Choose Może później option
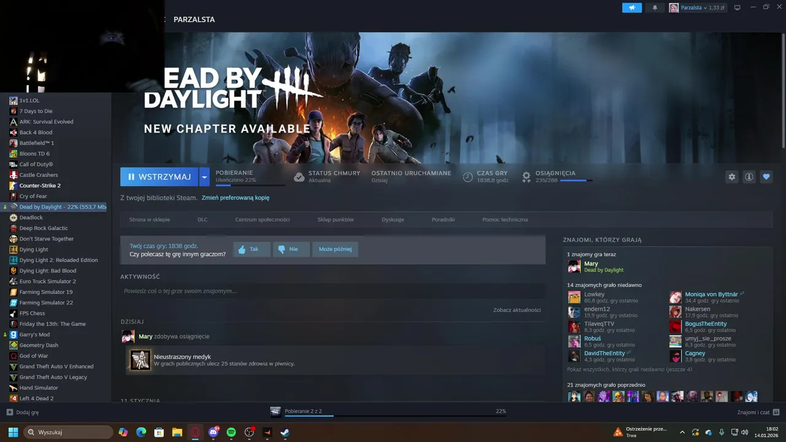Image resolution: width=786 pixels, height=442 pixels. click(x=335, y=249)
